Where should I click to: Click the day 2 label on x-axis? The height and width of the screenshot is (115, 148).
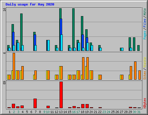(14, 112)
